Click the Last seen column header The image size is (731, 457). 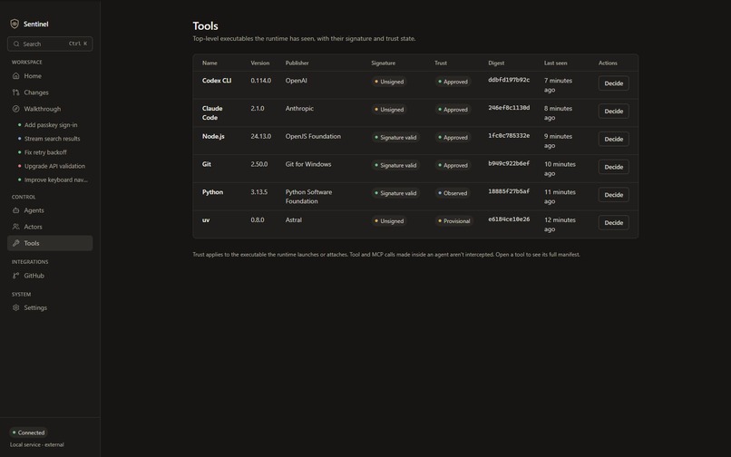(x=555, y=63)
